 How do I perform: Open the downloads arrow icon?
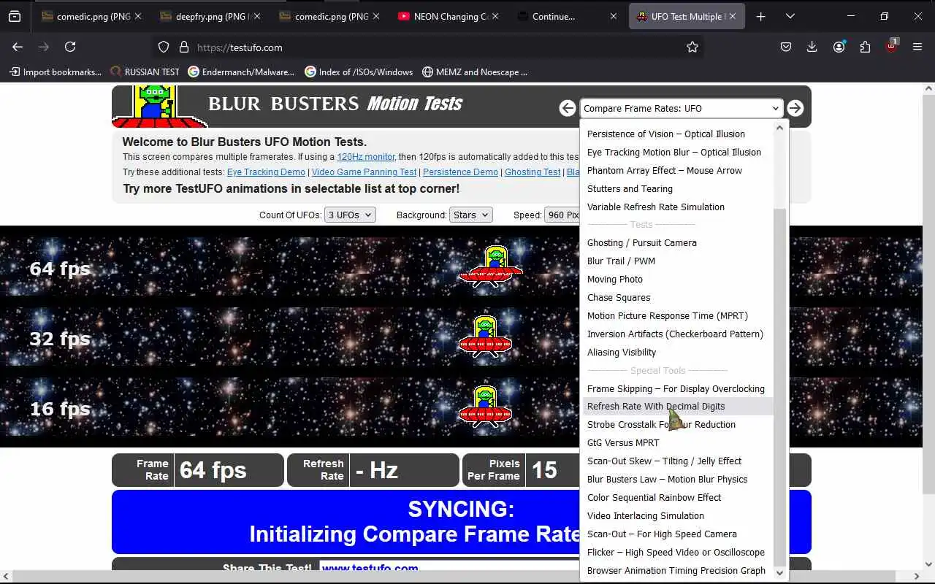coord(812,47)
